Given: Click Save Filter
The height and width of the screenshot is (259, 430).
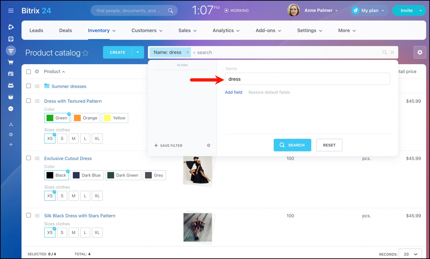Looking at the screenshot, I should 168,145.
